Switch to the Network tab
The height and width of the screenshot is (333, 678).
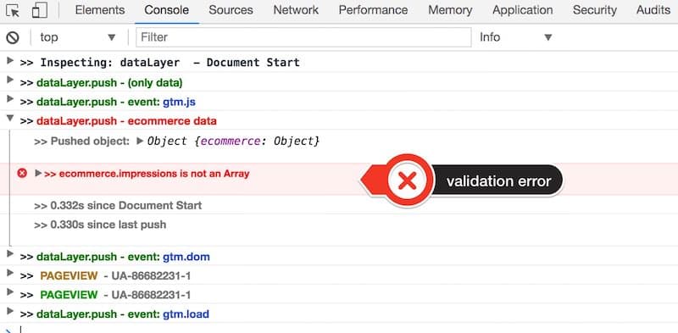296,10
